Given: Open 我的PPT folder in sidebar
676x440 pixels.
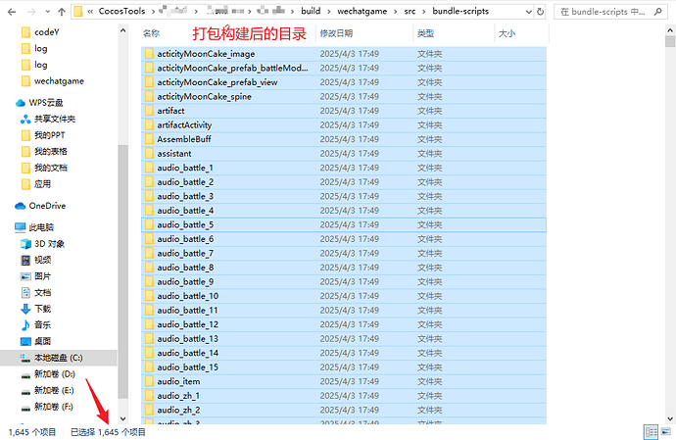Looking at the screenshot, I should [43, 135].
